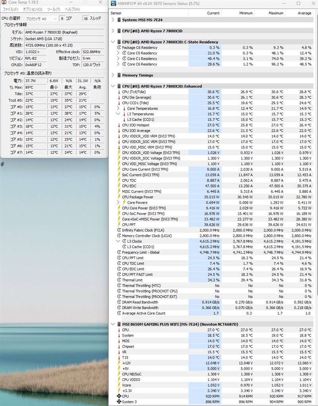Click lightning icon of CPU PPT
The height and width of the screenshot is (406, 318).
click(x=119, y=224)
